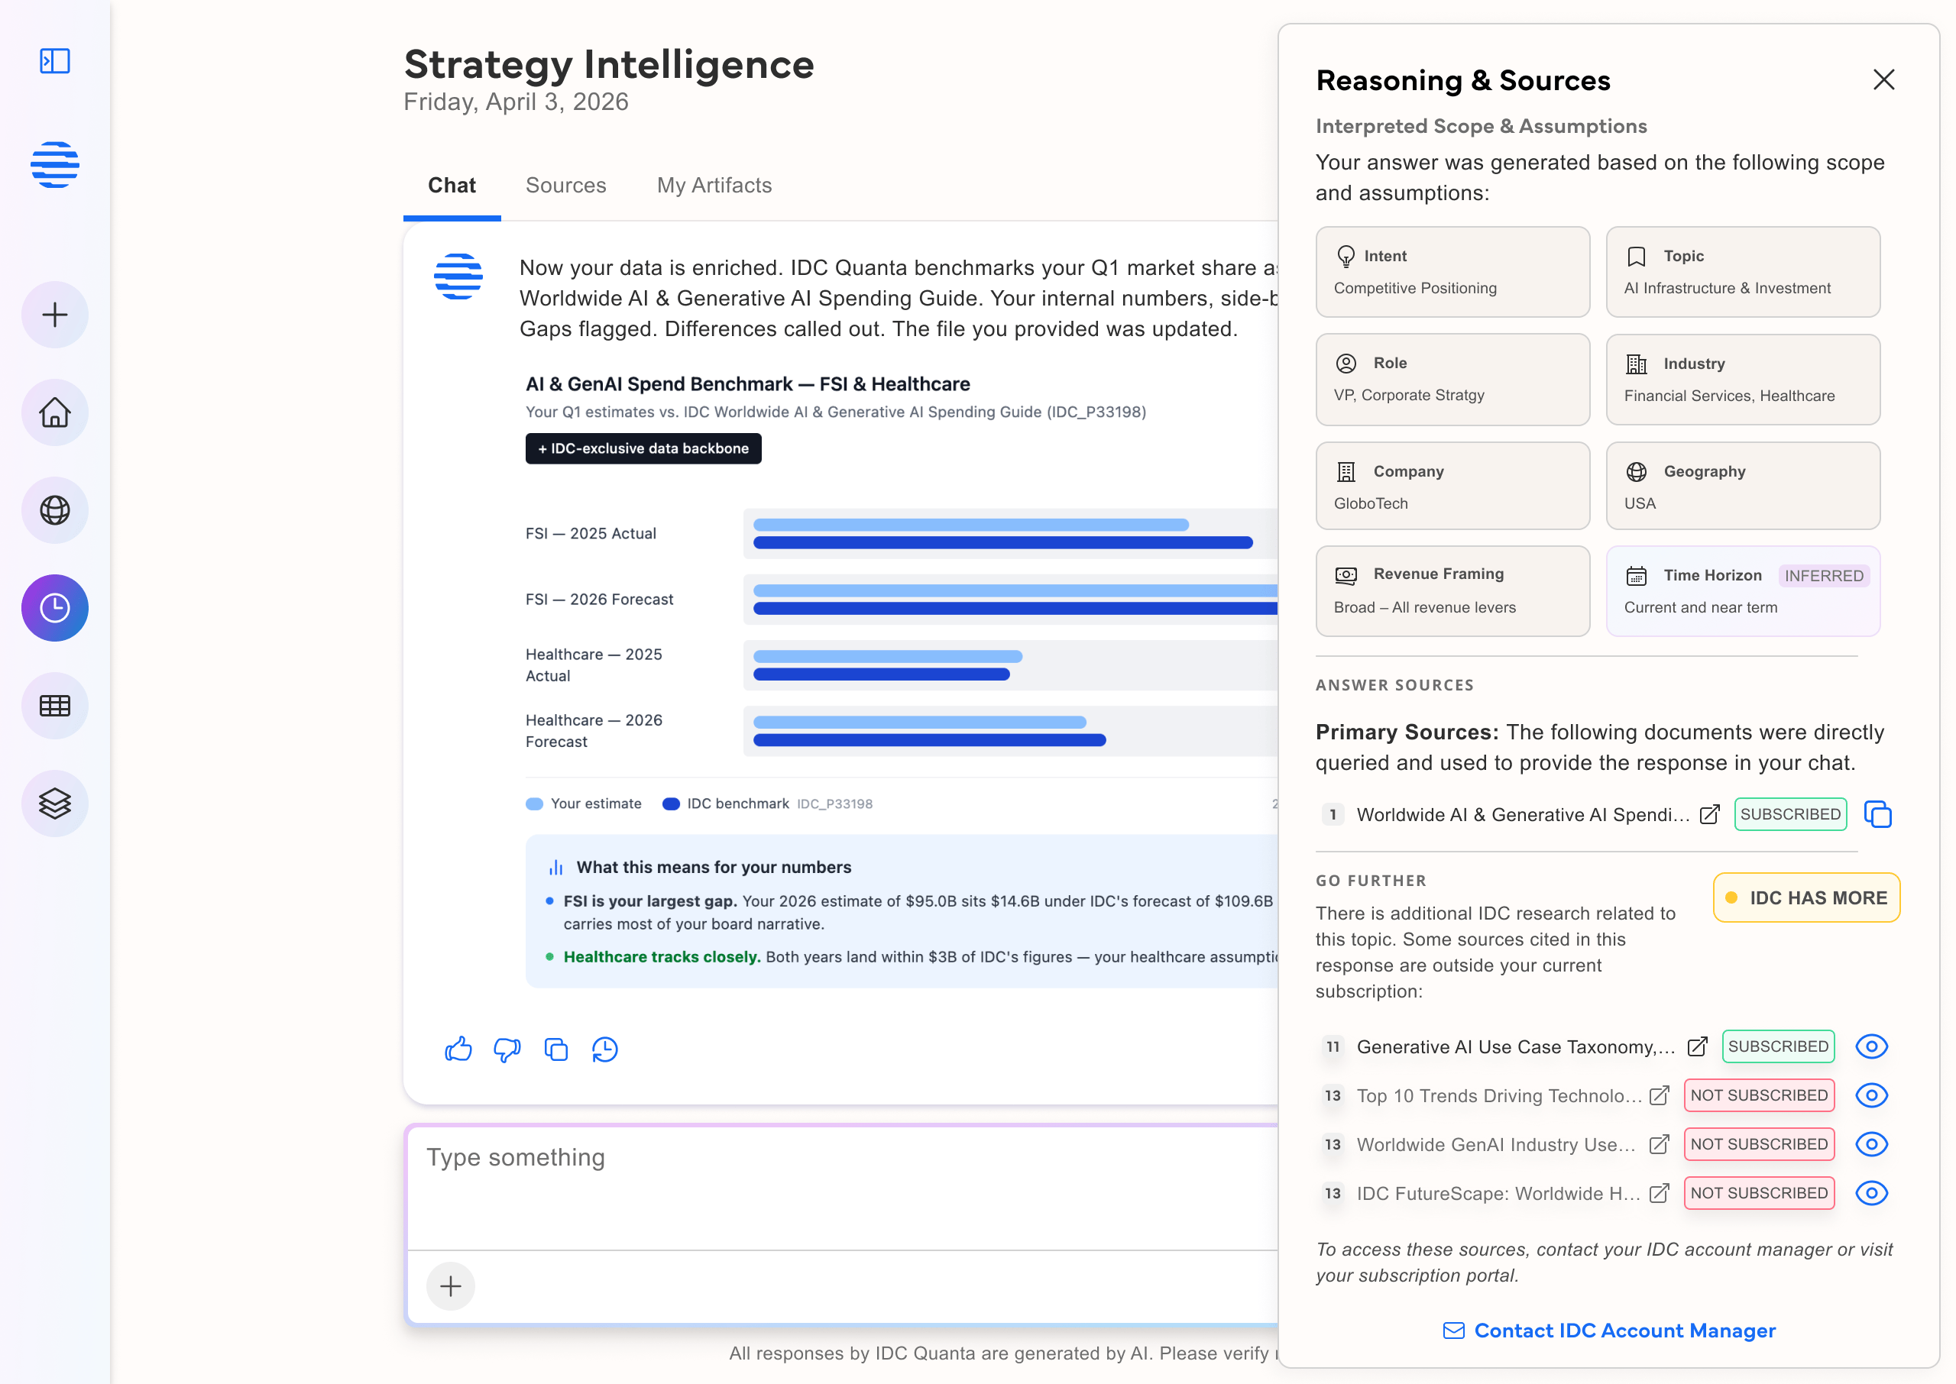Open Worldwide AI Spending Guide external link

coord(1710,815)
